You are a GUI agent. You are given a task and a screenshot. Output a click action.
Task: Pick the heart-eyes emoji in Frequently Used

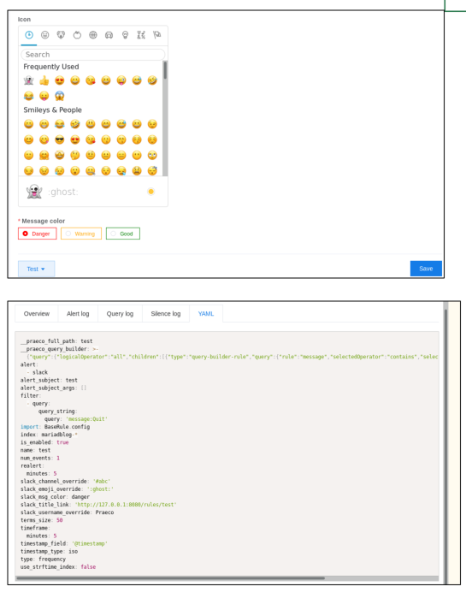coord(60,80)
